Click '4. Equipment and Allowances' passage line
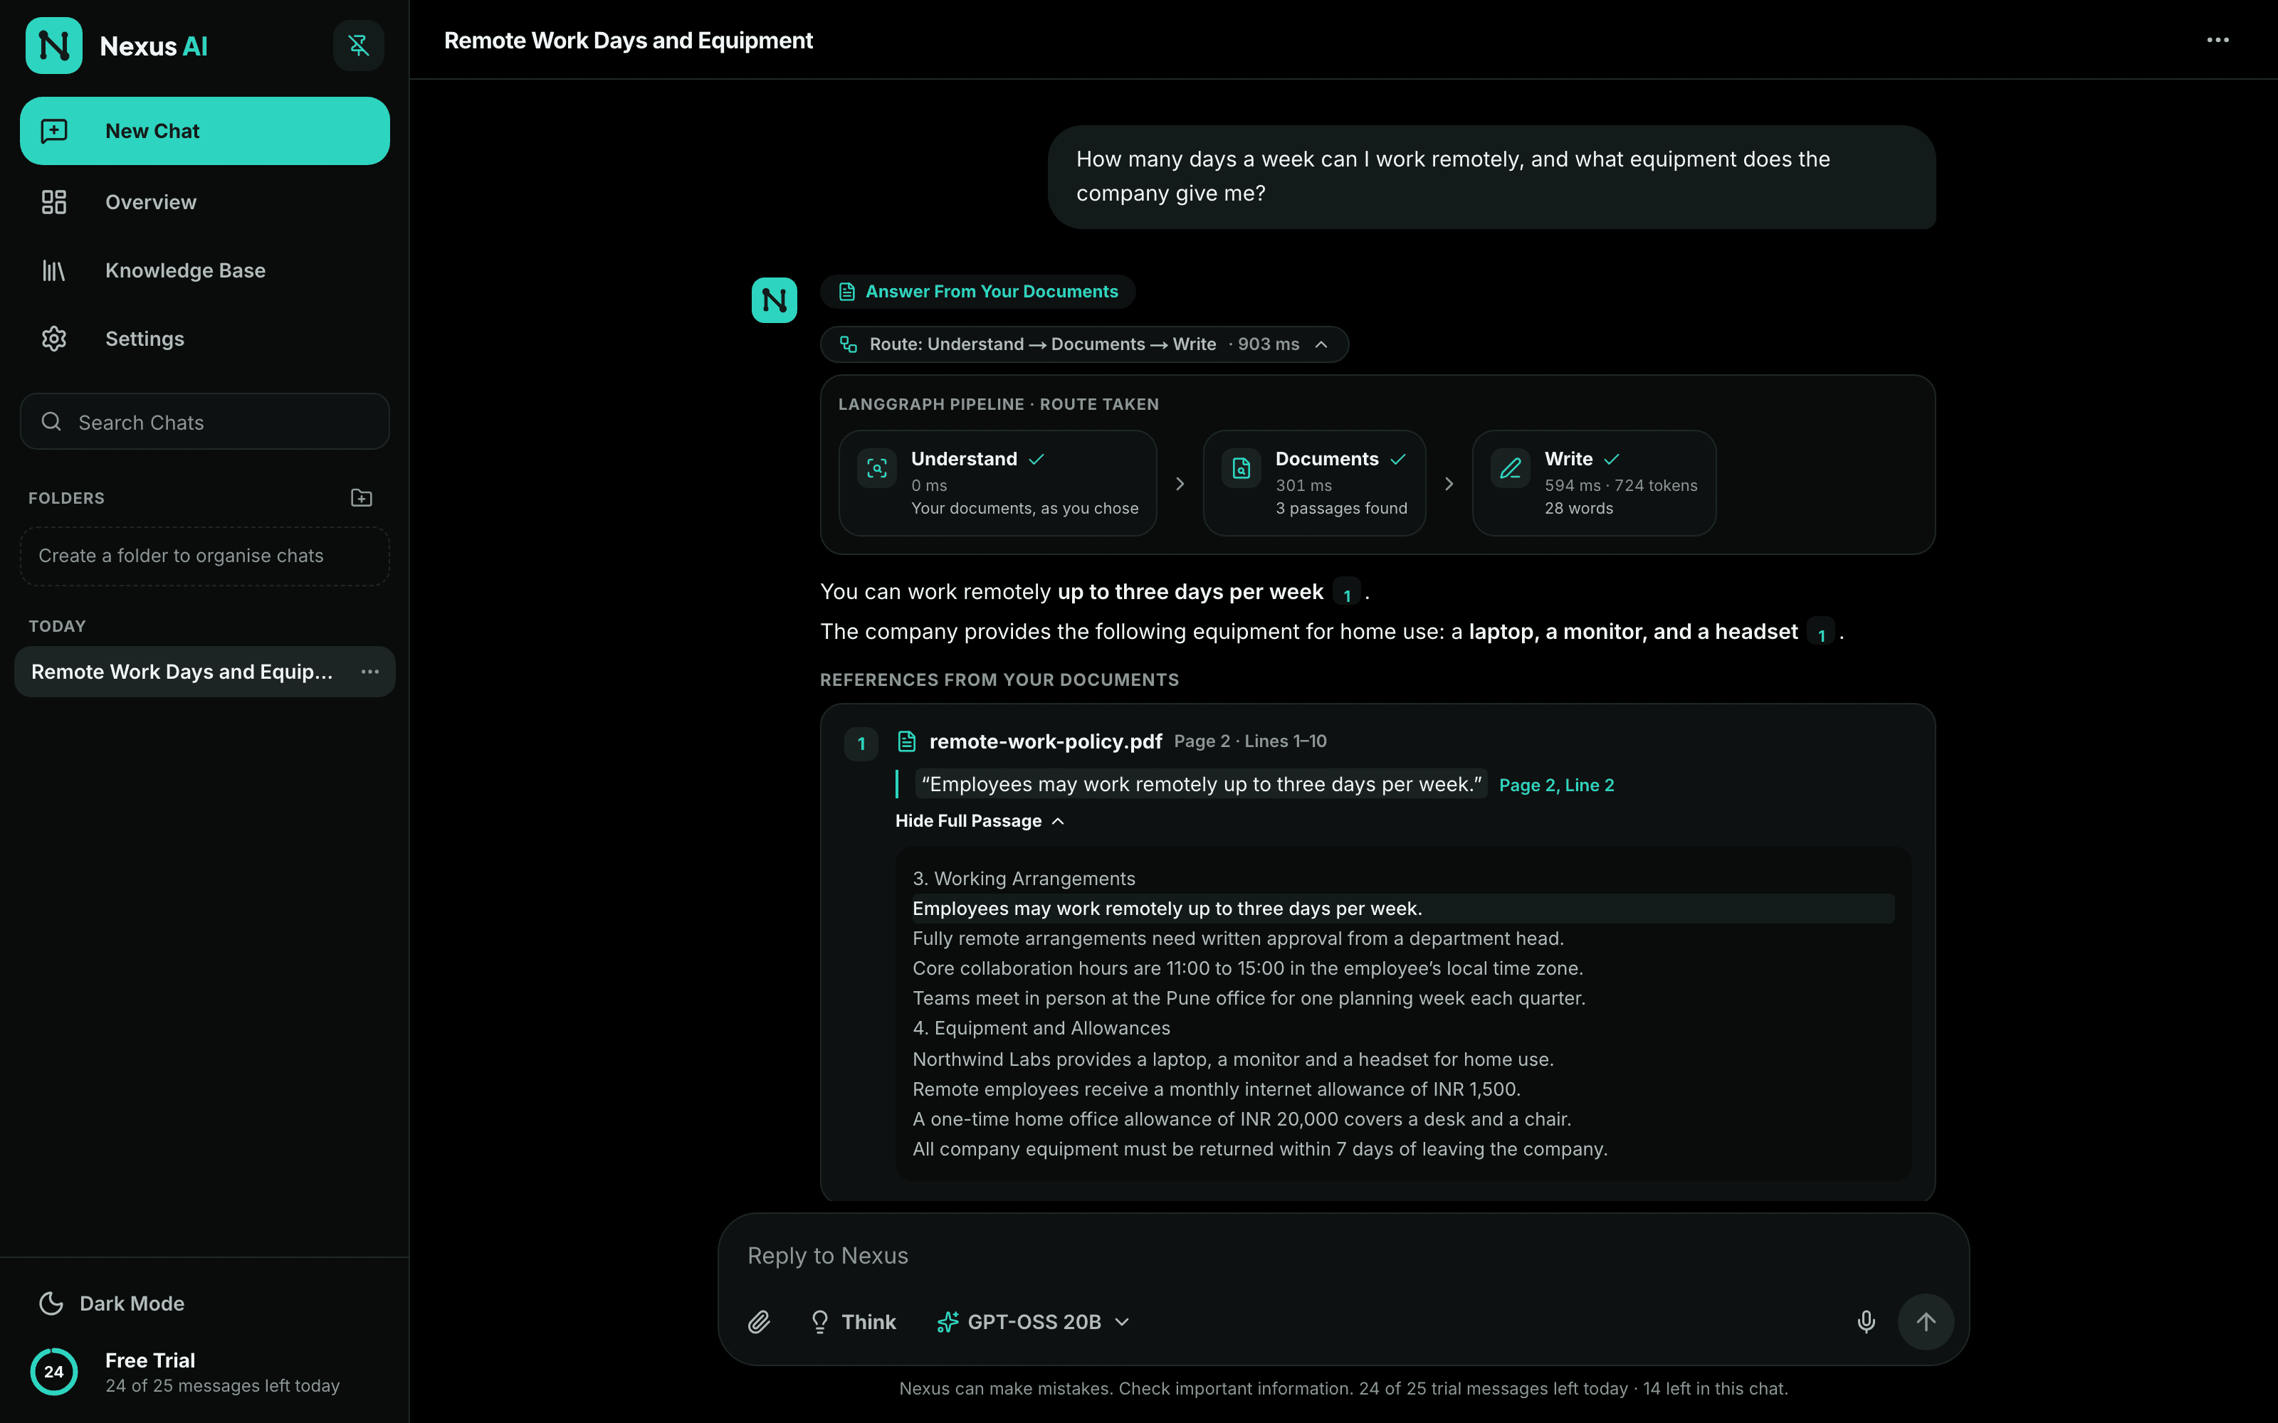Viewport: 2278px width, 1423px height. (1041, 1027)
